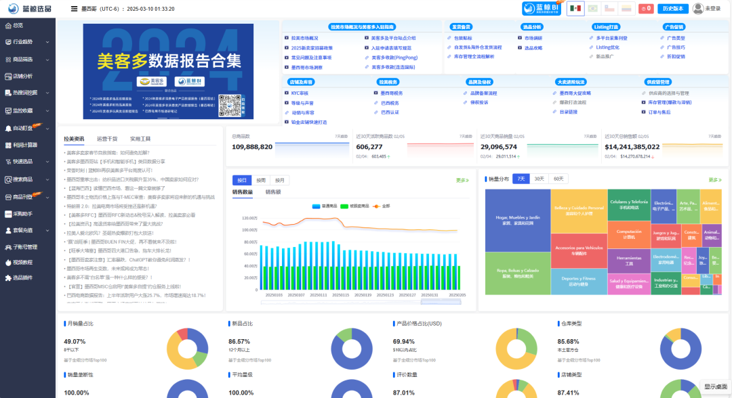Expand the 商品筛选 menu chevron
The height and width of the screenshot is (398, 732).
coord(47,60)
